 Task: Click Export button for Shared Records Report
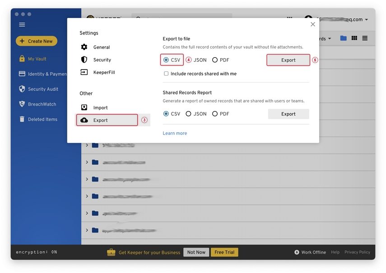click(x=288, y=114)
